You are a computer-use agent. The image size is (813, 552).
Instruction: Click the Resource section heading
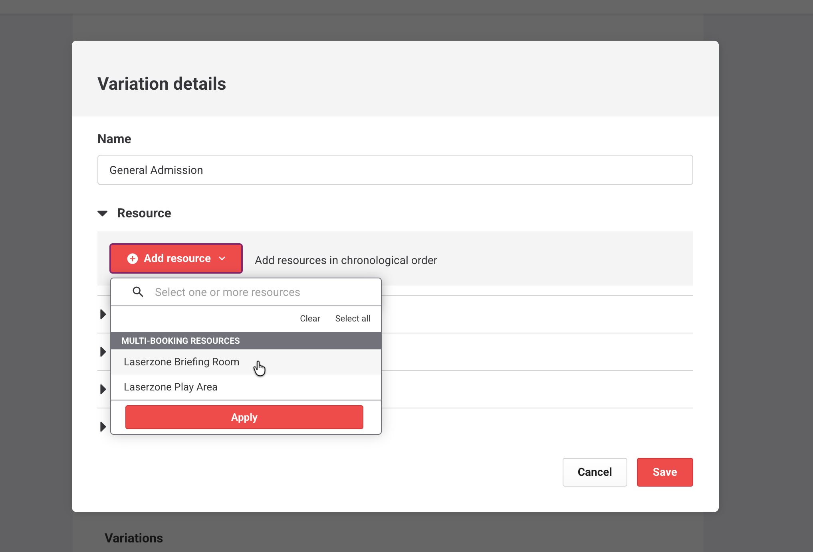click(144, 213)
